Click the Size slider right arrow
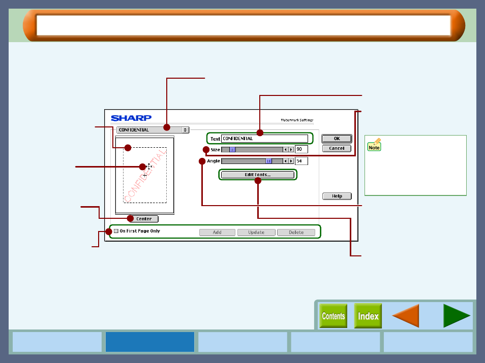The width and height of the screenshot is (485, 363). click(x=291, y=150)
